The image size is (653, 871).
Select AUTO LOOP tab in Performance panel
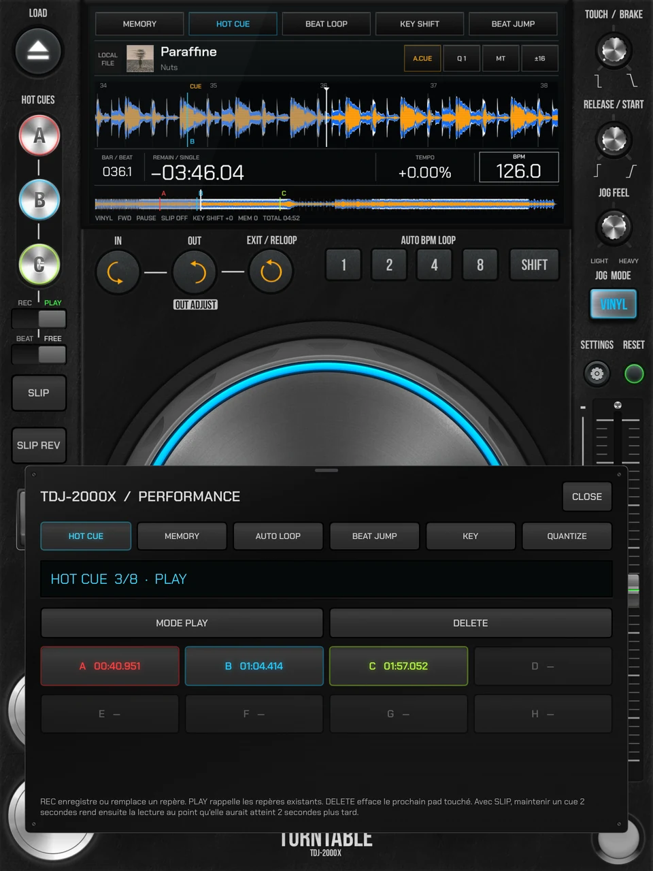(278, 536)
